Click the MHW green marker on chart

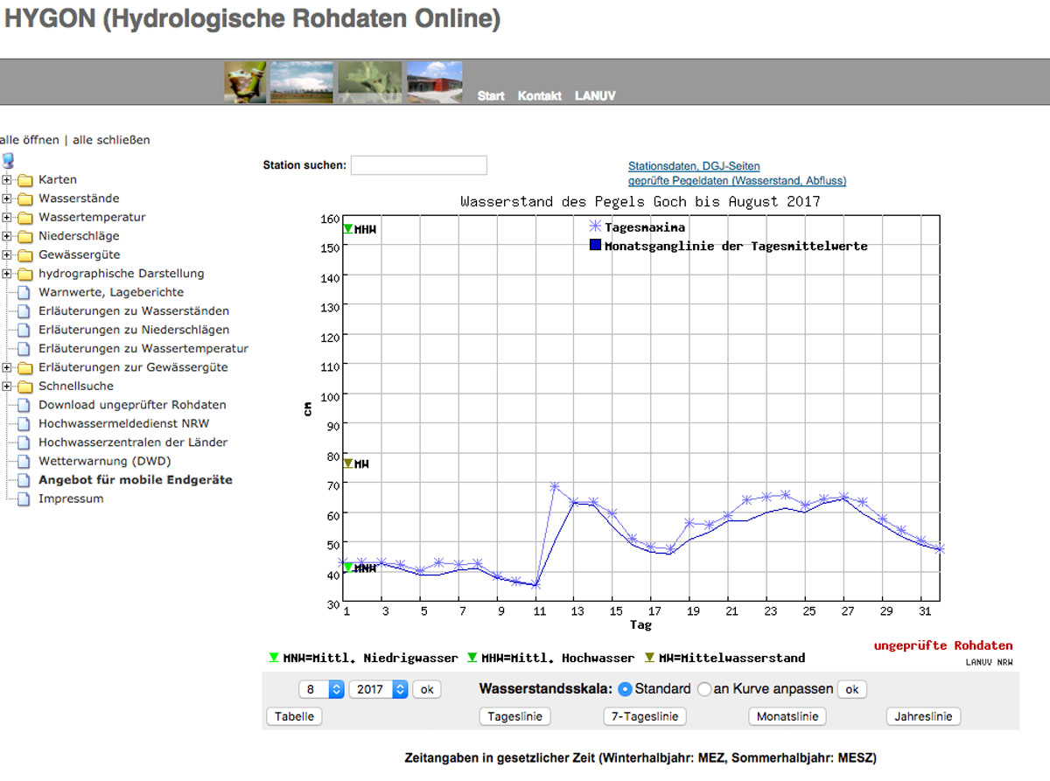pos(348,229)
